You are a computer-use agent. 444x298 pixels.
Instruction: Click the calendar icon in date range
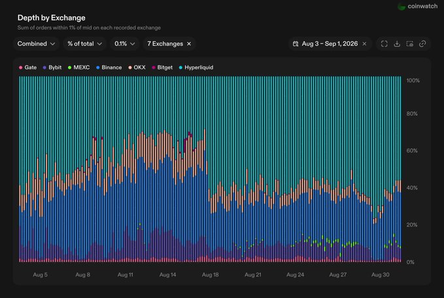pyautogui.click(x=296, y=44)
